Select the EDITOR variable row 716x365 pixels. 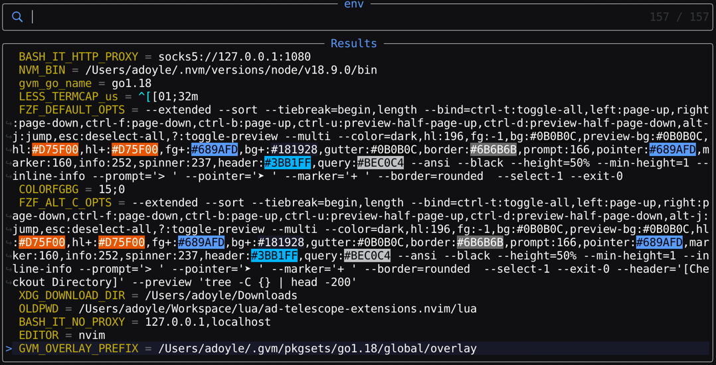[x=39, y=336]
